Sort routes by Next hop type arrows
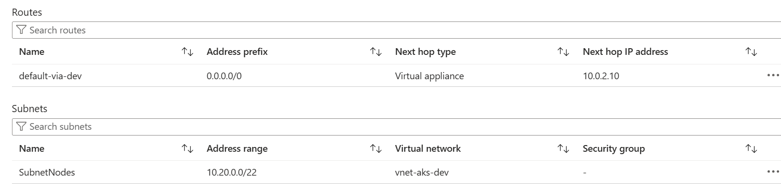The image size is (781, 188). click(563, 52)
